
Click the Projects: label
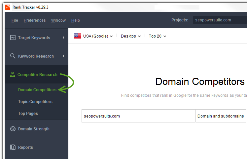tap(180, 20)
